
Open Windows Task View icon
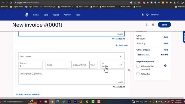tap(40, 101)
